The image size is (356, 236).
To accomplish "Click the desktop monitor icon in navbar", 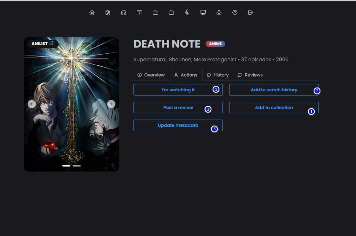I will 203,12.
